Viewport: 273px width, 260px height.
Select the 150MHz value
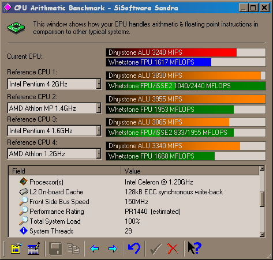coord(136,202)
